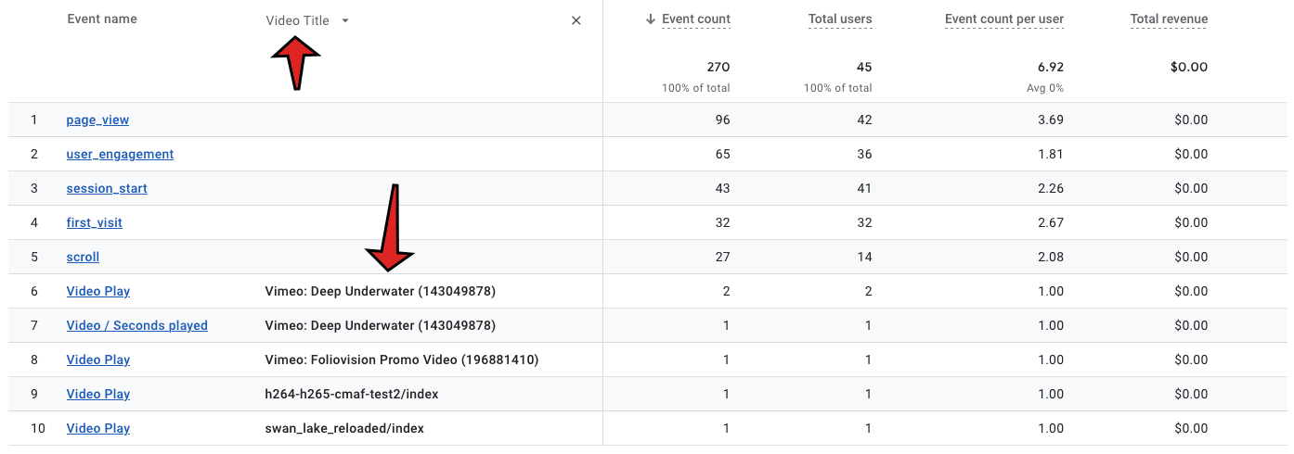Open the first_visit event link
The image size is (1294, 454).
[x=94, y=223]
